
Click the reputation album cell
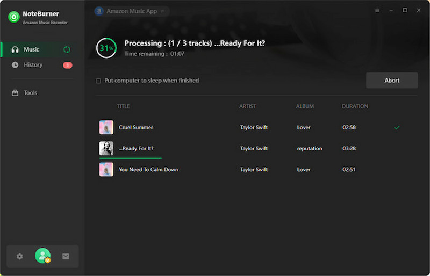click(310, 149)
